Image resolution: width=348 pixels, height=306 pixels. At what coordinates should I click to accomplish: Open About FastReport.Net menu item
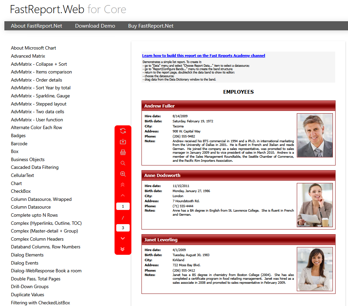[36, 26]
